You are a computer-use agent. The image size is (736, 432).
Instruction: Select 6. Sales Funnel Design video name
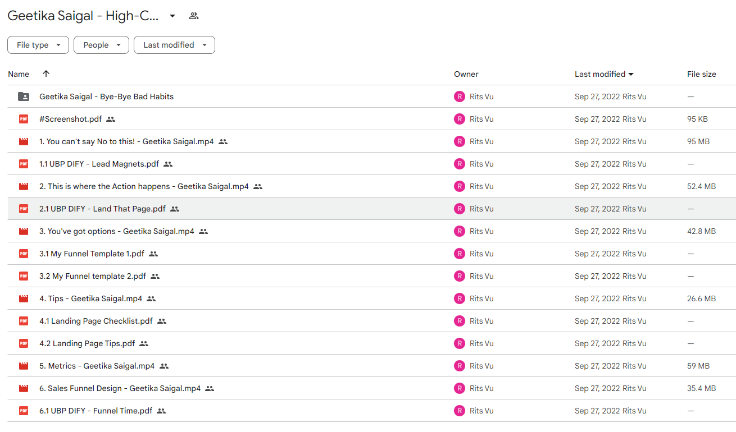click(x=120, y=388)
